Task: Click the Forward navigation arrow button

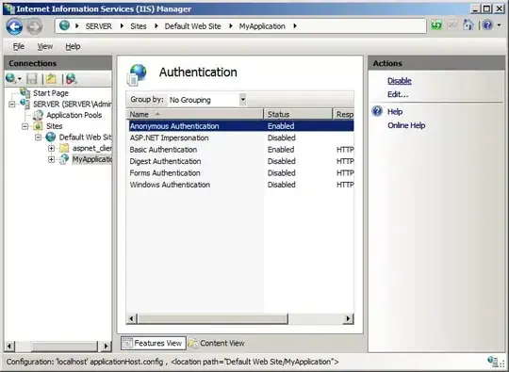Action: tap(34, 26)
